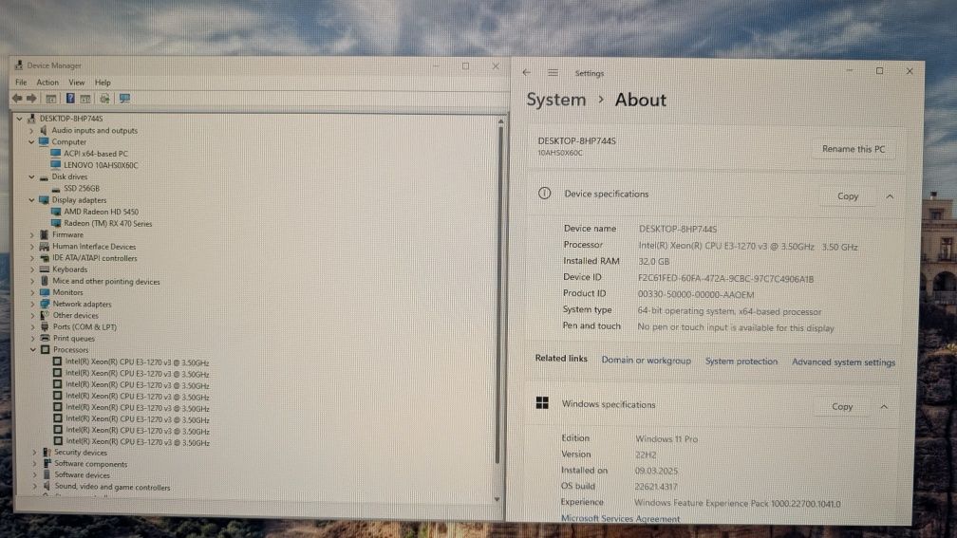Open Advanced system settings link

pyautogui.click(x=843, y=362)
